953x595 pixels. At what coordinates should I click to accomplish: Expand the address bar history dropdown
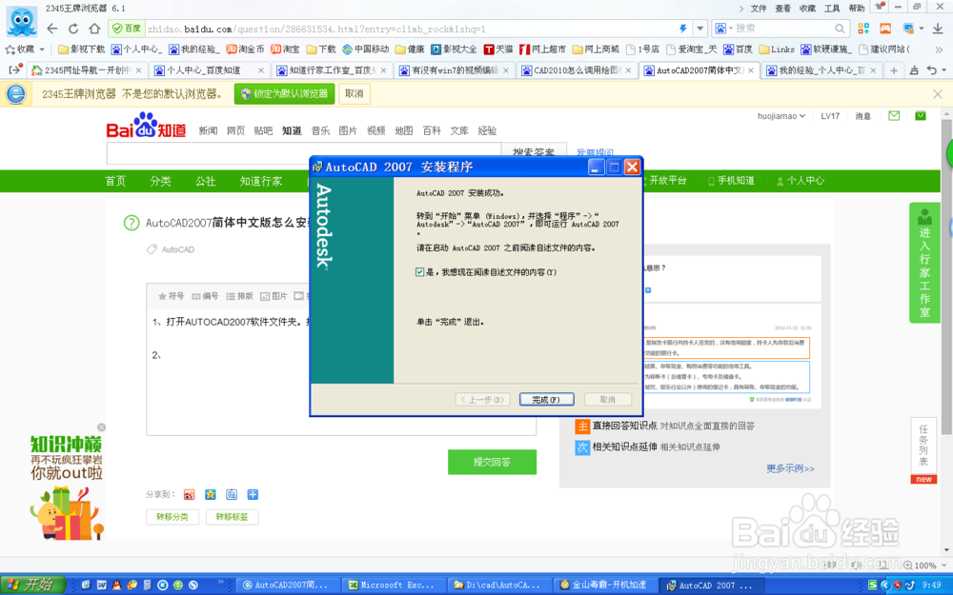coord(700,29)
